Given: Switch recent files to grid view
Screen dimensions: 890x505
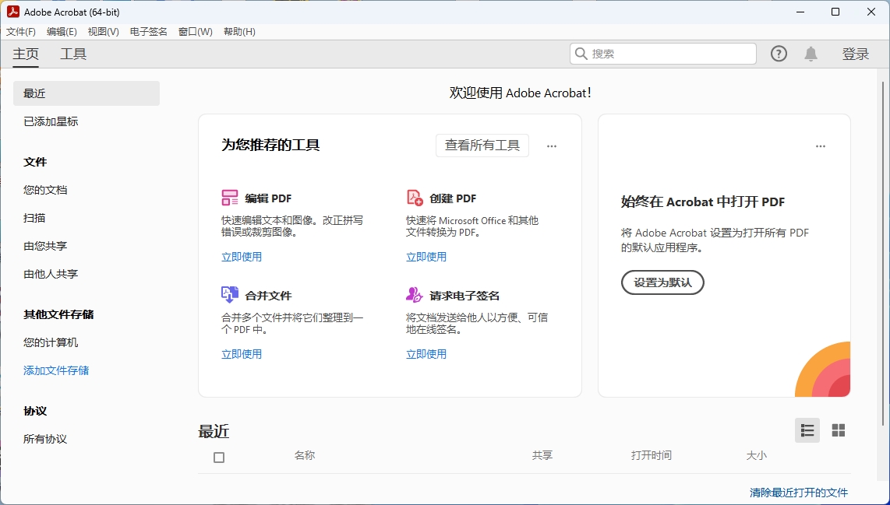Looking at the screenshot, I should click(838, 430).
